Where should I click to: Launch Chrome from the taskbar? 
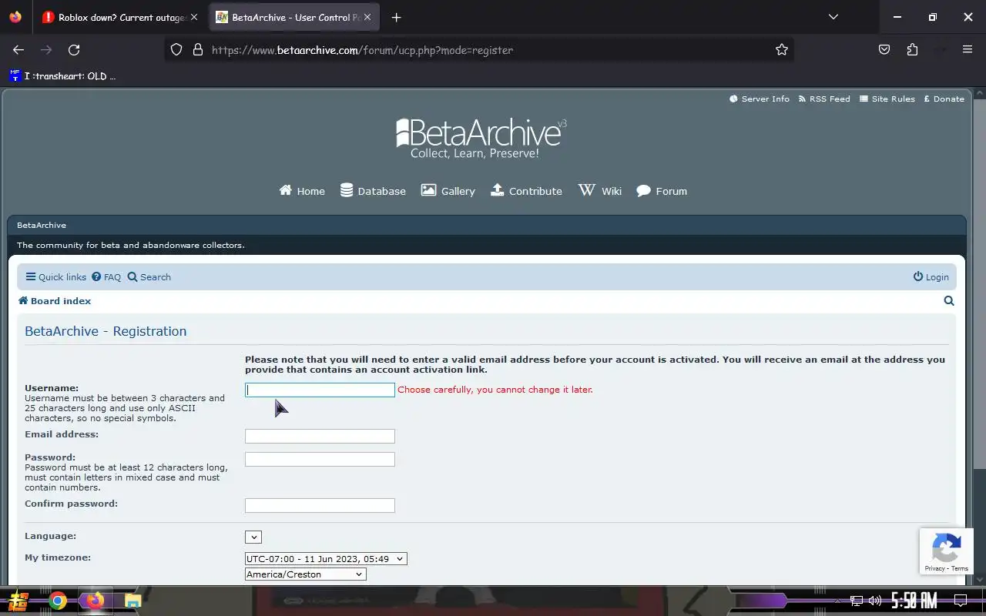tap(57, 601)
